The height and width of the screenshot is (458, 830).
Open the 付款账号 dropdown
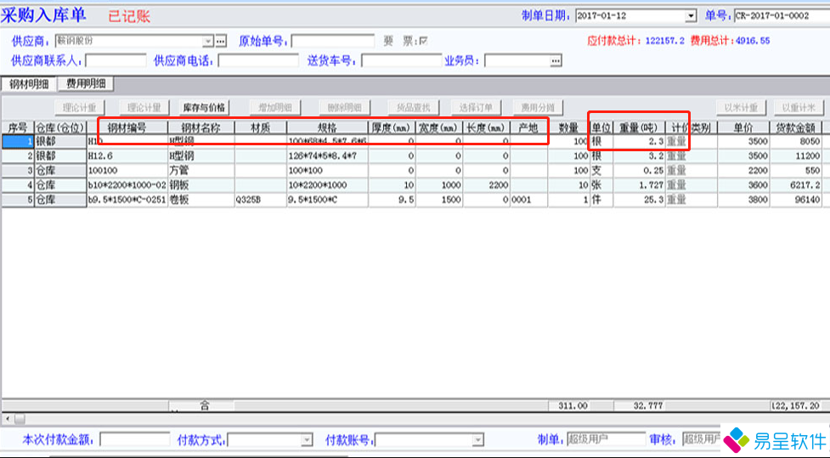(478, 440)
